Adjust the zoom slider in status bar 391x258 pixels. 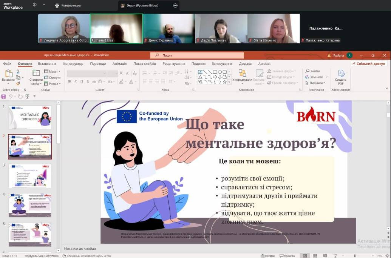click(x=355, y=256)
